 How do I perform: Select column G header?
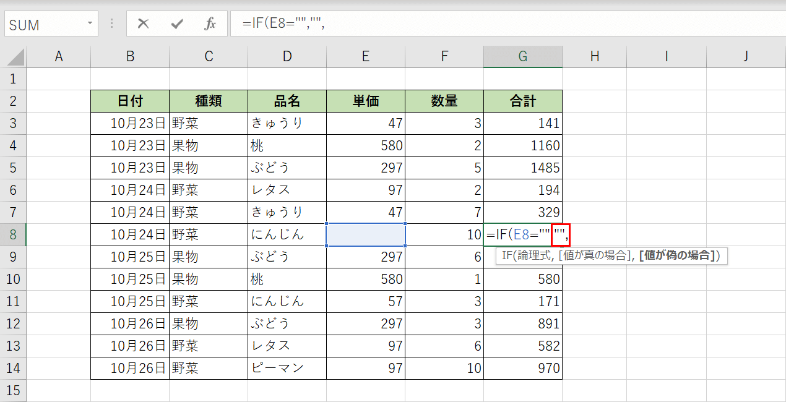523,56
